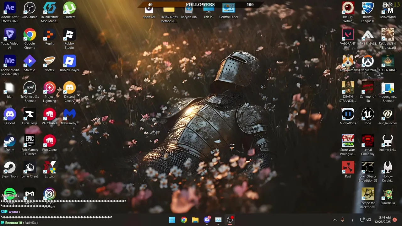This screenshot has height=226, width=402.
Task: Launch Roblox Studio shortcut
Action: pos(69,39)
